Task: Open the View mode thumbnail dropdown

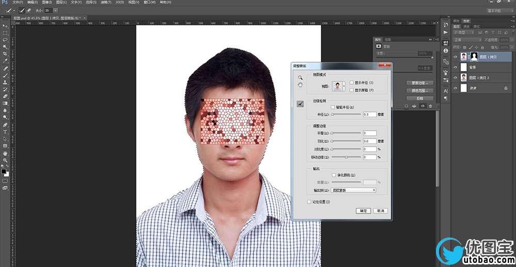Action: (338, 86)
